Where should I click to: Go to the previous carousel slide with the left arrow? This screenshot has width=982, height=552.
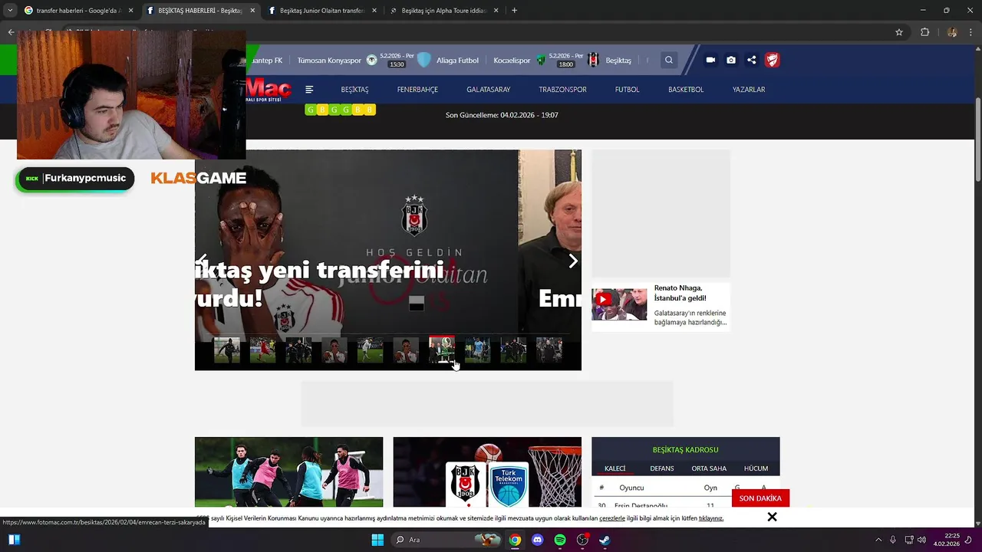tap(203, 261)
